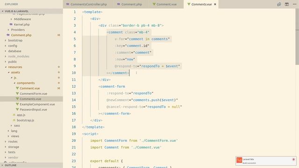299x168 pixels.
Task: Expand the OUTLINE panel
Action: point(31,165)
